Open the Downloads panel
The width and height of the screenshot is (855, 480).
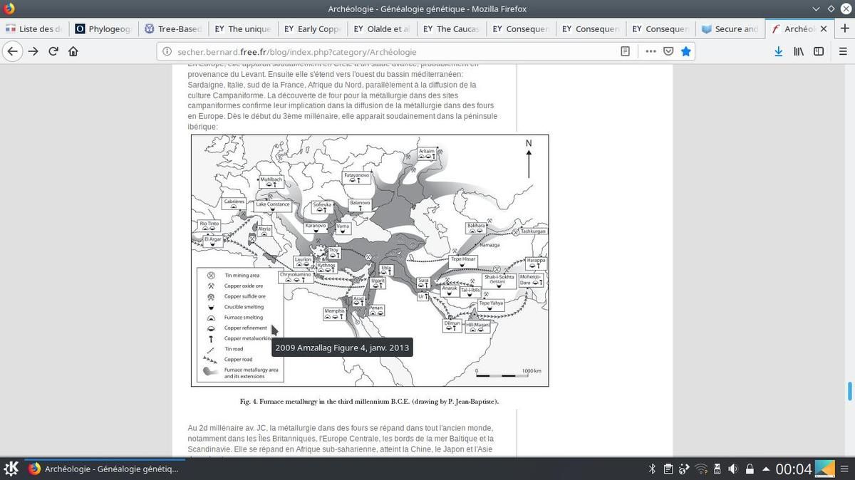coord(779,51)
